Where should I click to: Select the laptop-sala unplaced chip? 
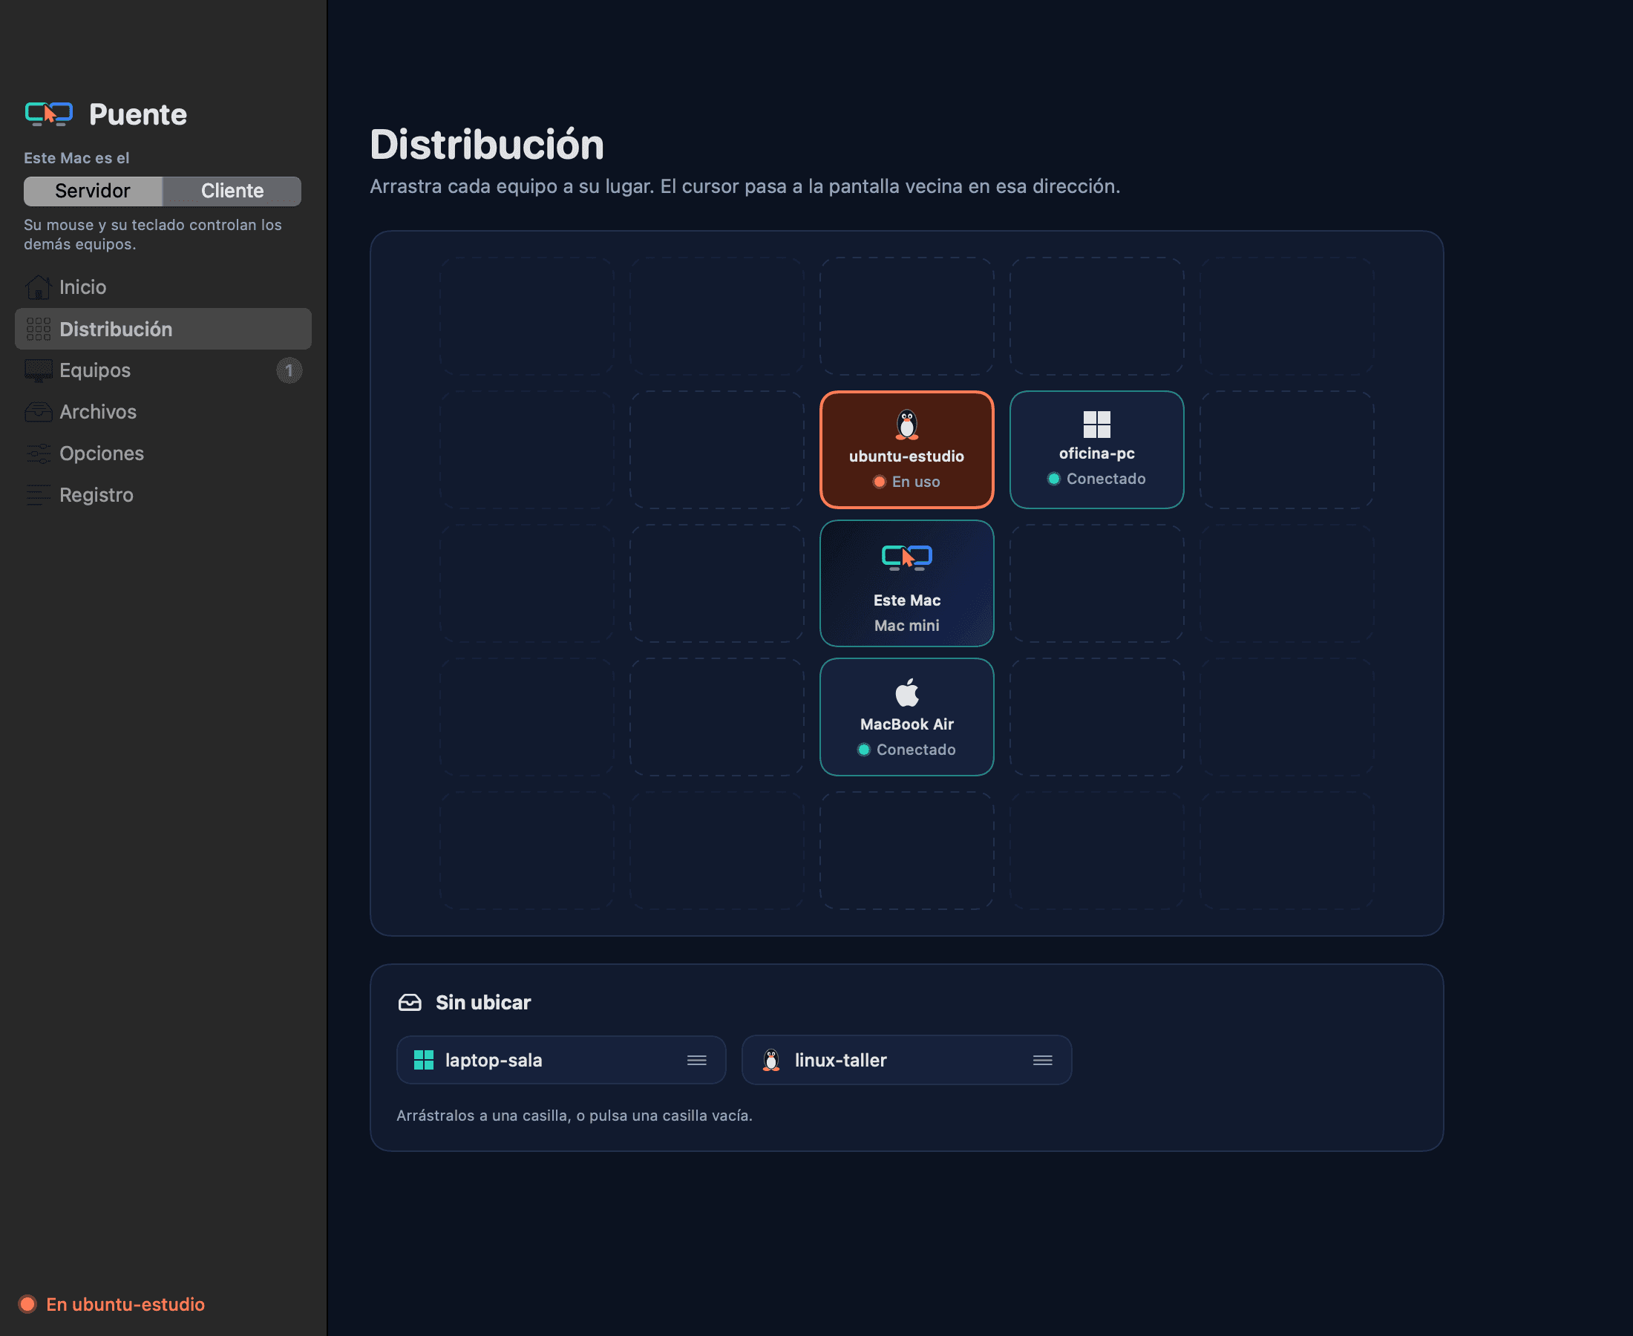[x=561, y=1060]
